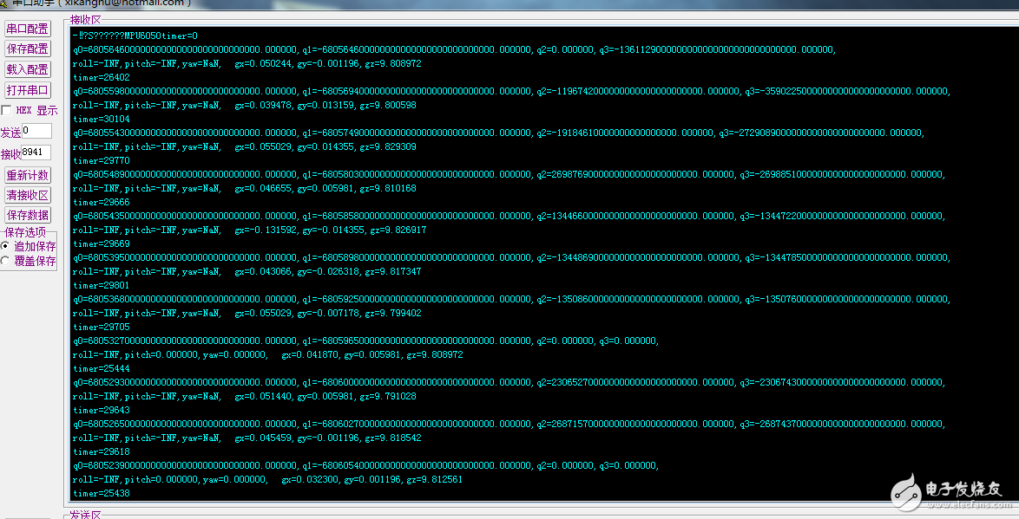Click the 载入配置 load config button
Viewport: 1019px width, 519px height.
[x=27, y=69]
